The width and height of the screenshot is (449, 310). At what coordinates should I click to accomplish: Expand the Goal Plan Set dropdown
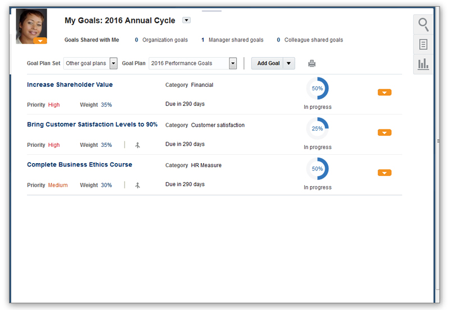click(113, 63)
